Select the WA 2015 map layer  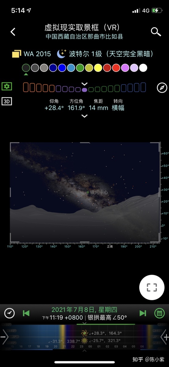click(31, 54)
